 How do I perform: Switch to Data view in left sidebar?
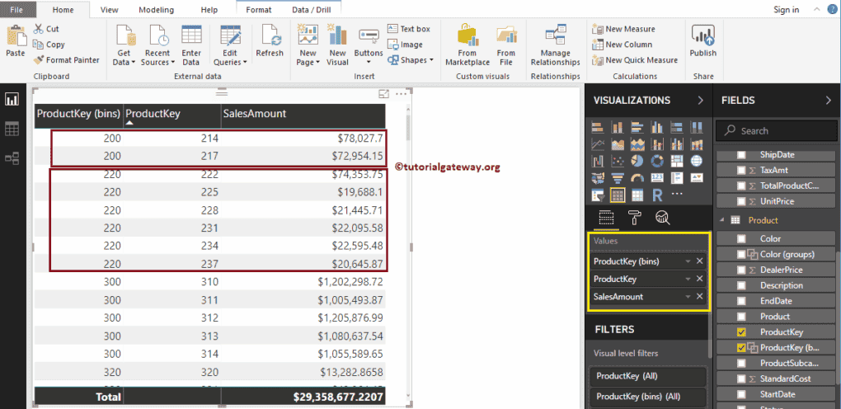point(12,129)
